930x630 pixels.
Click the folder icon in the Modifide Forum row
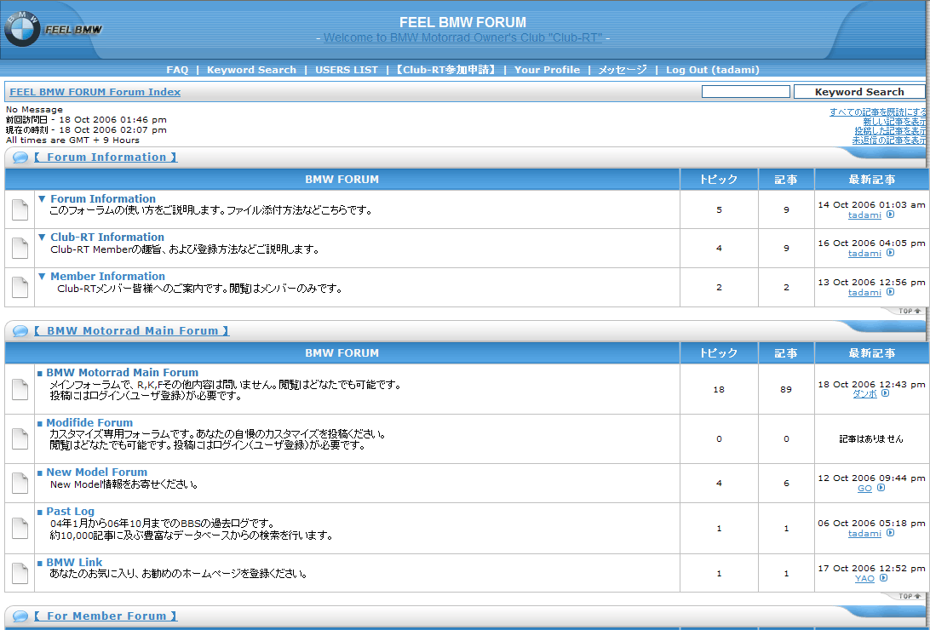click(x=20, y=439)
